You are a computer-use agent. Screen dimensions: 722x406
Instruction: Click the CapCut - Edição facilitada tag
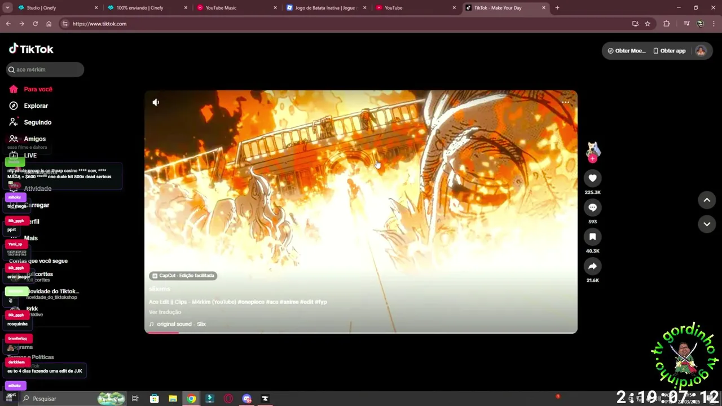(183, 276)
